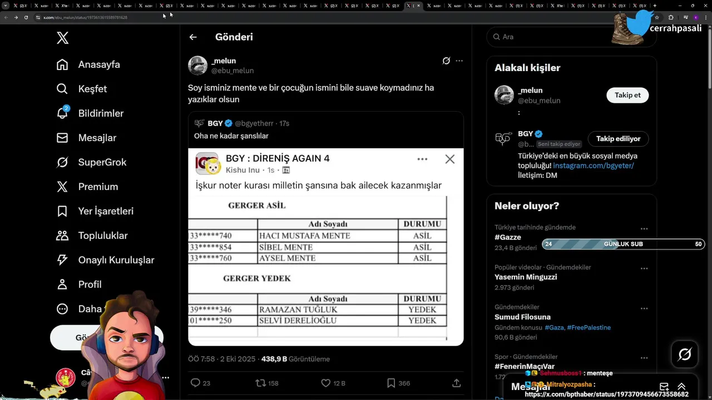Click Takip ediyor button for BGY

618,138
